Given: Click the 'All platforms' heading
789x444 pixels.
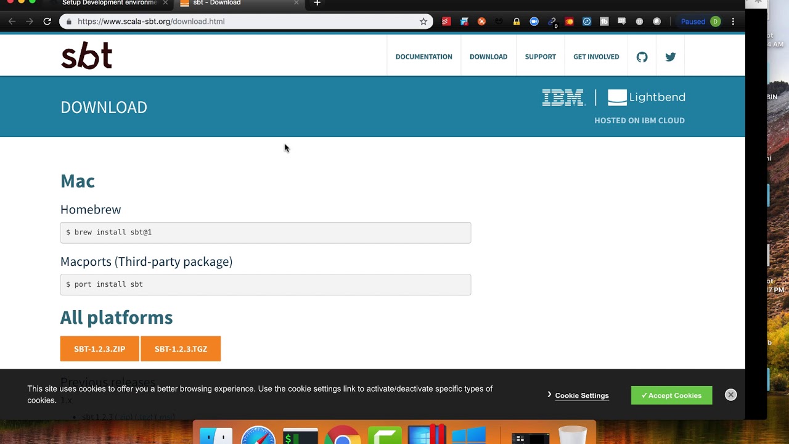Looking at the screenshot, I should [x=117, y=318].
